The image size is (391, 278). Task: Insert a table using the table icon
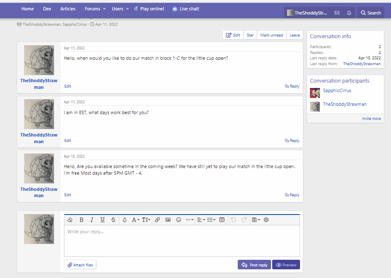click(x=222, y=220)
